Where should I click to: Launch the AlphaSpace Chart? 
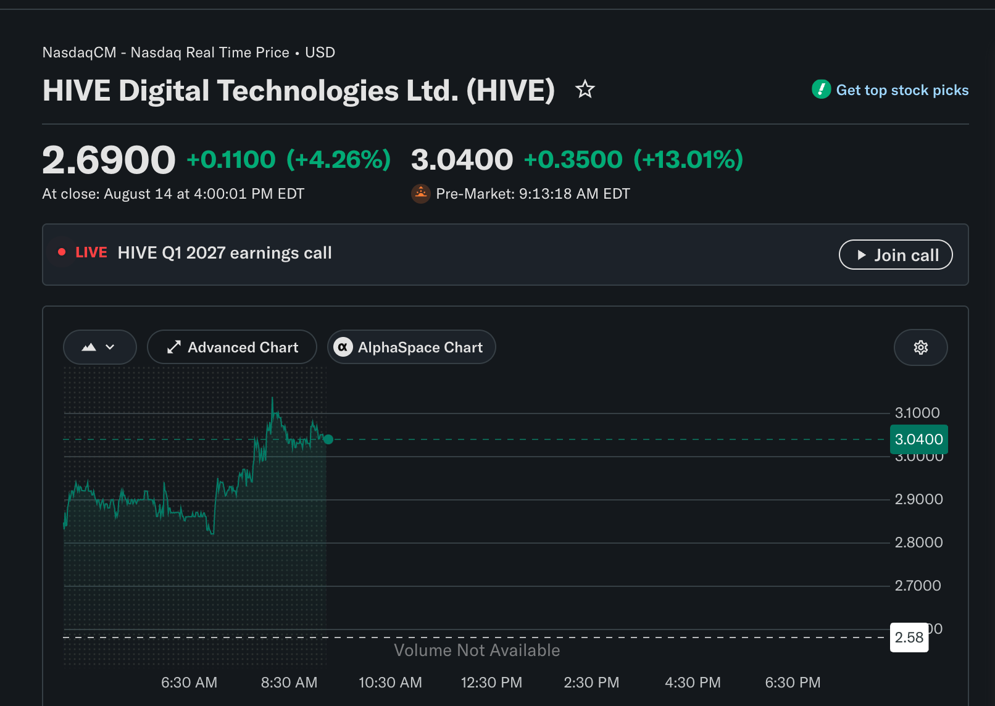pos(412,347)
